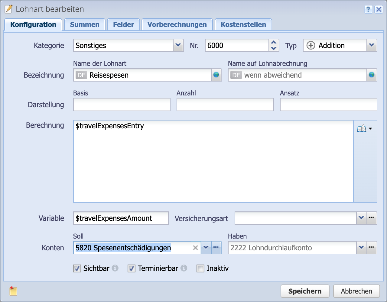Open the Typ Addition dropdown
This screenshot has height=302, width=387.
point(372,46)
